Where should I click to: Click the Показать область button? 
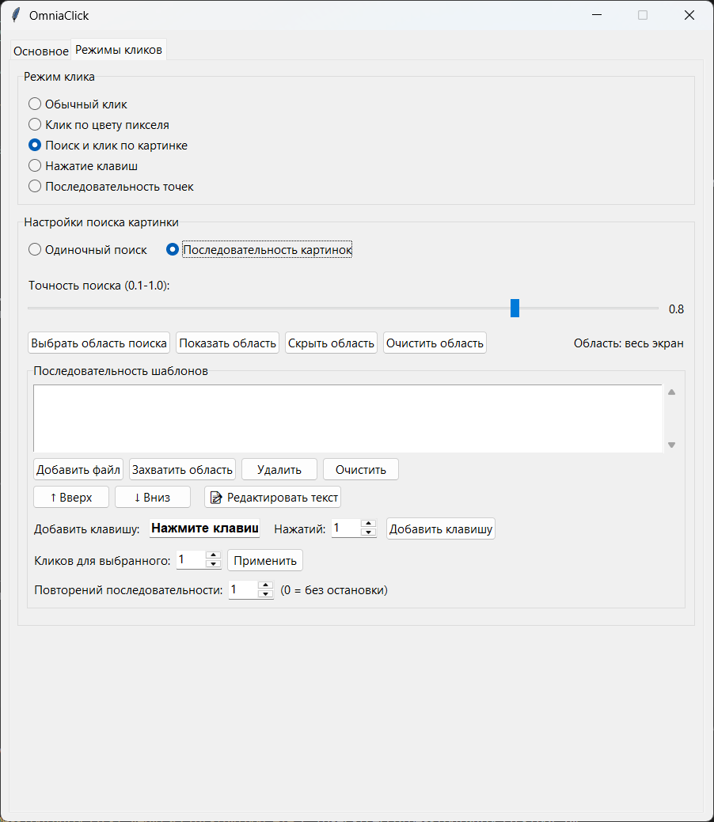pos(227,343)
